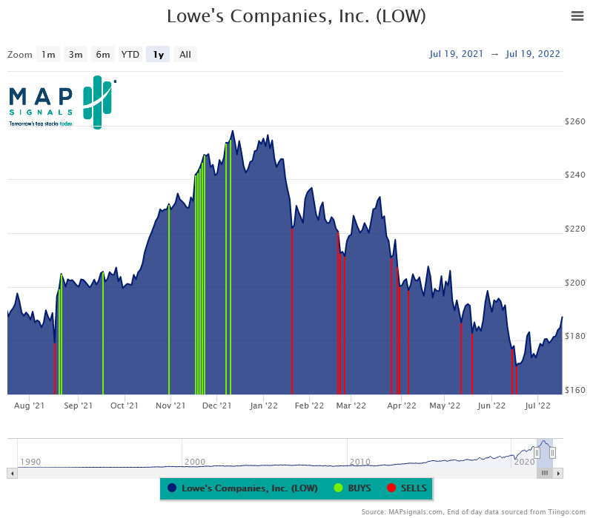The image size is (593, 518).
Task: Select the 1m zoom range
Action: (48, 54)
